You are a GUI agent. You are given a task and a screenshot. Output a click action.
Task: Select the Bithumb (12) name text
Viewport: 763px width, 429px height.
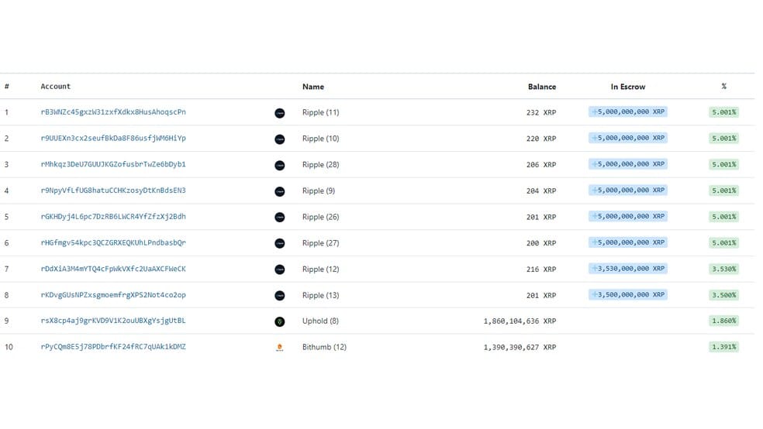coord(325,348)
